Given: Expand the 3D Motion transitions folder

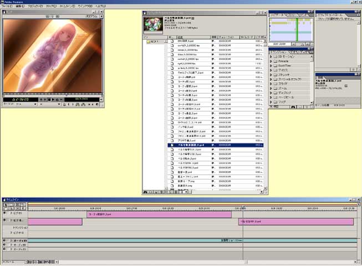Looking at the screenshot, I should point(271,57).
